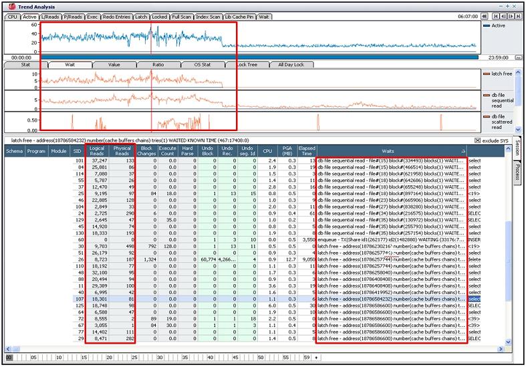Open the Lock Tree sub-tab
This screenshot has width=526, height=367.
(x=247, y=65)
